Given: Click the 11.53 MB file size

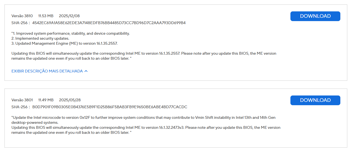Looking at the screenshot, I should (x=46, y=16).
